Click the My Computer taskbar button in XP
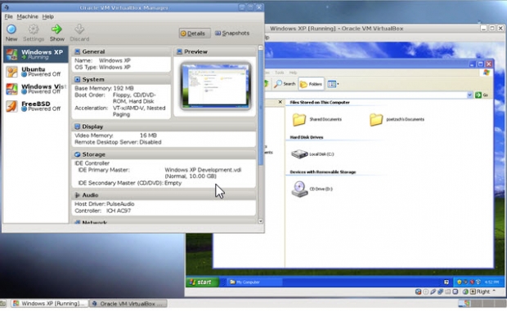The height and width of the screenshot is (311, 507). [254, 282]
